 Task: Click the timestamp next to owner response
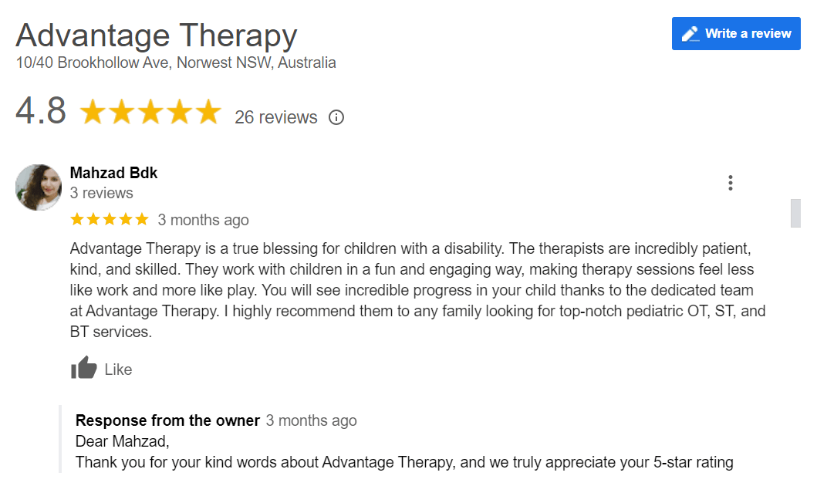pos(312,420)
